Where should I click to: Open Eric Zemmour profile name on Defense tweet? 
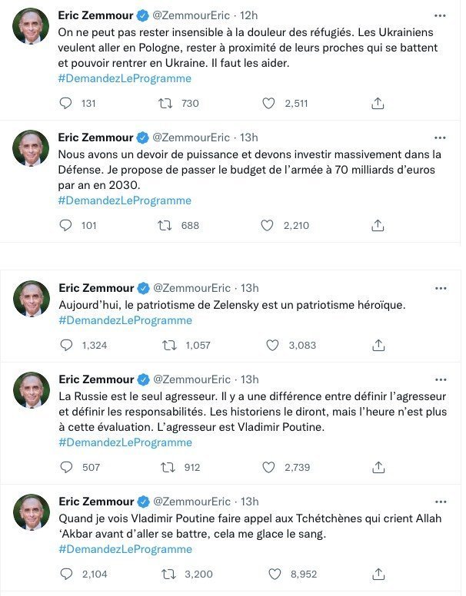pos(95,137)
